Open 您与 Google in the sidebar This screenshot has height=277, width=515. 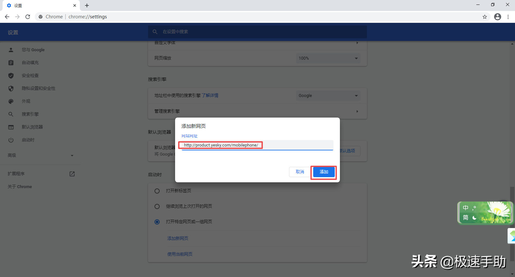coord(33,50)
